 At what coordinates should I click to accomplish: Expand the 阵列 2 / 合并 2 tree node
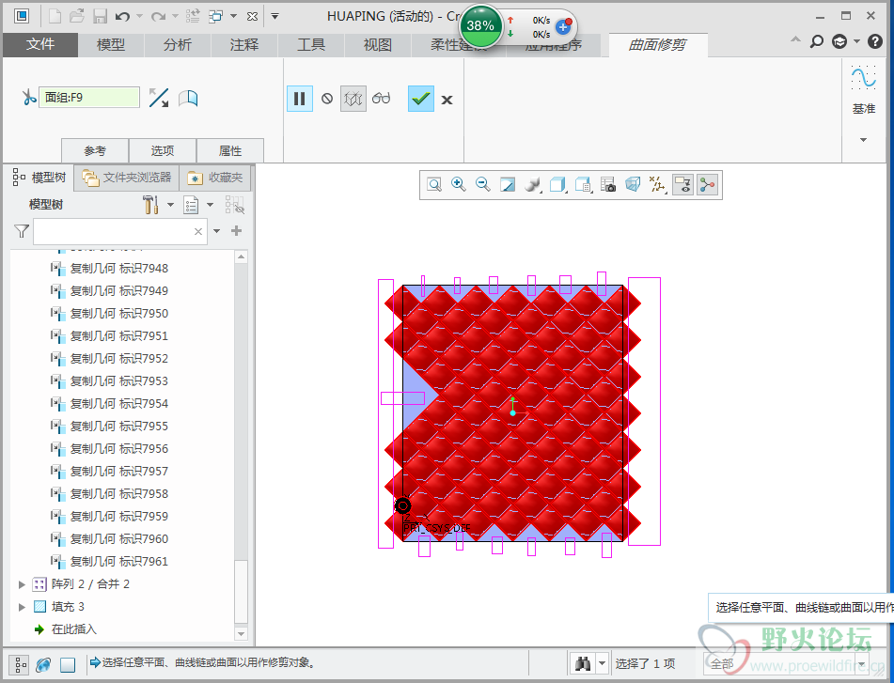click(x=22, y=583)
